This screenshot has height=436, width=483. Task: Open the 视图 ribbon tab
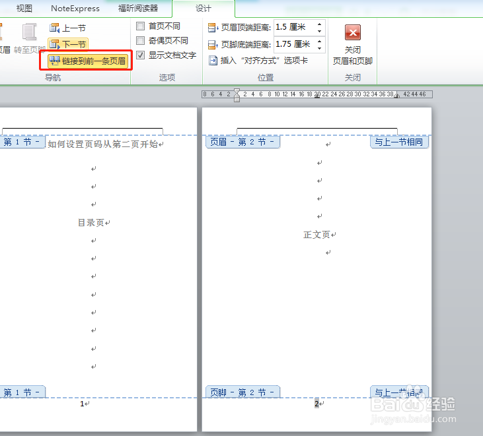pos(24,9)
